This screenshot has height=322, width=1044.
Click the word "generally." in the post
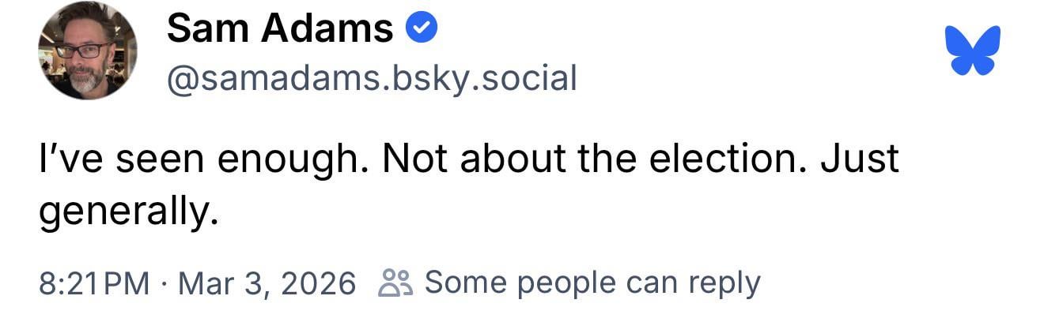[x=128, y=211]
